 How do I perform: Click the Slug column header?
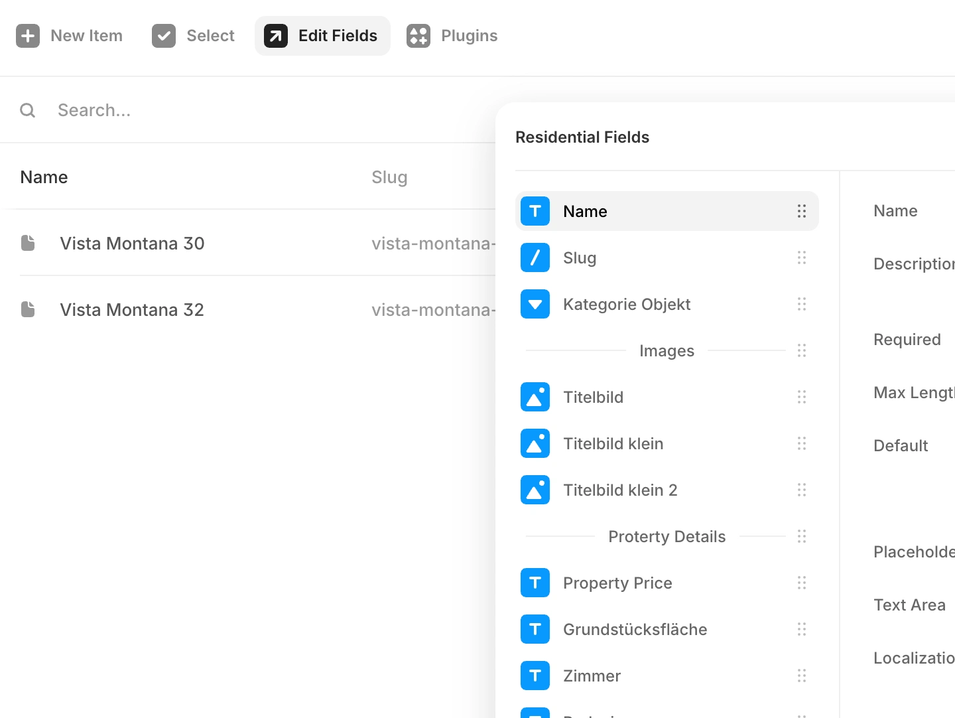[389, 177]
